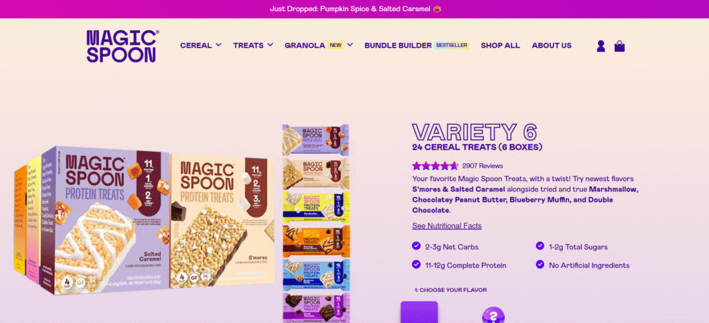Go to Shop All page
The image size is (709, 323).
point(500,45)
